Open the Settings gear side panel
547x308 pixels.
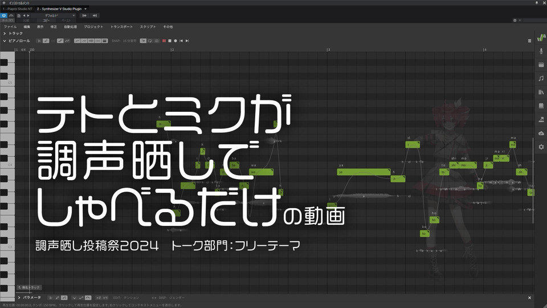541,147
